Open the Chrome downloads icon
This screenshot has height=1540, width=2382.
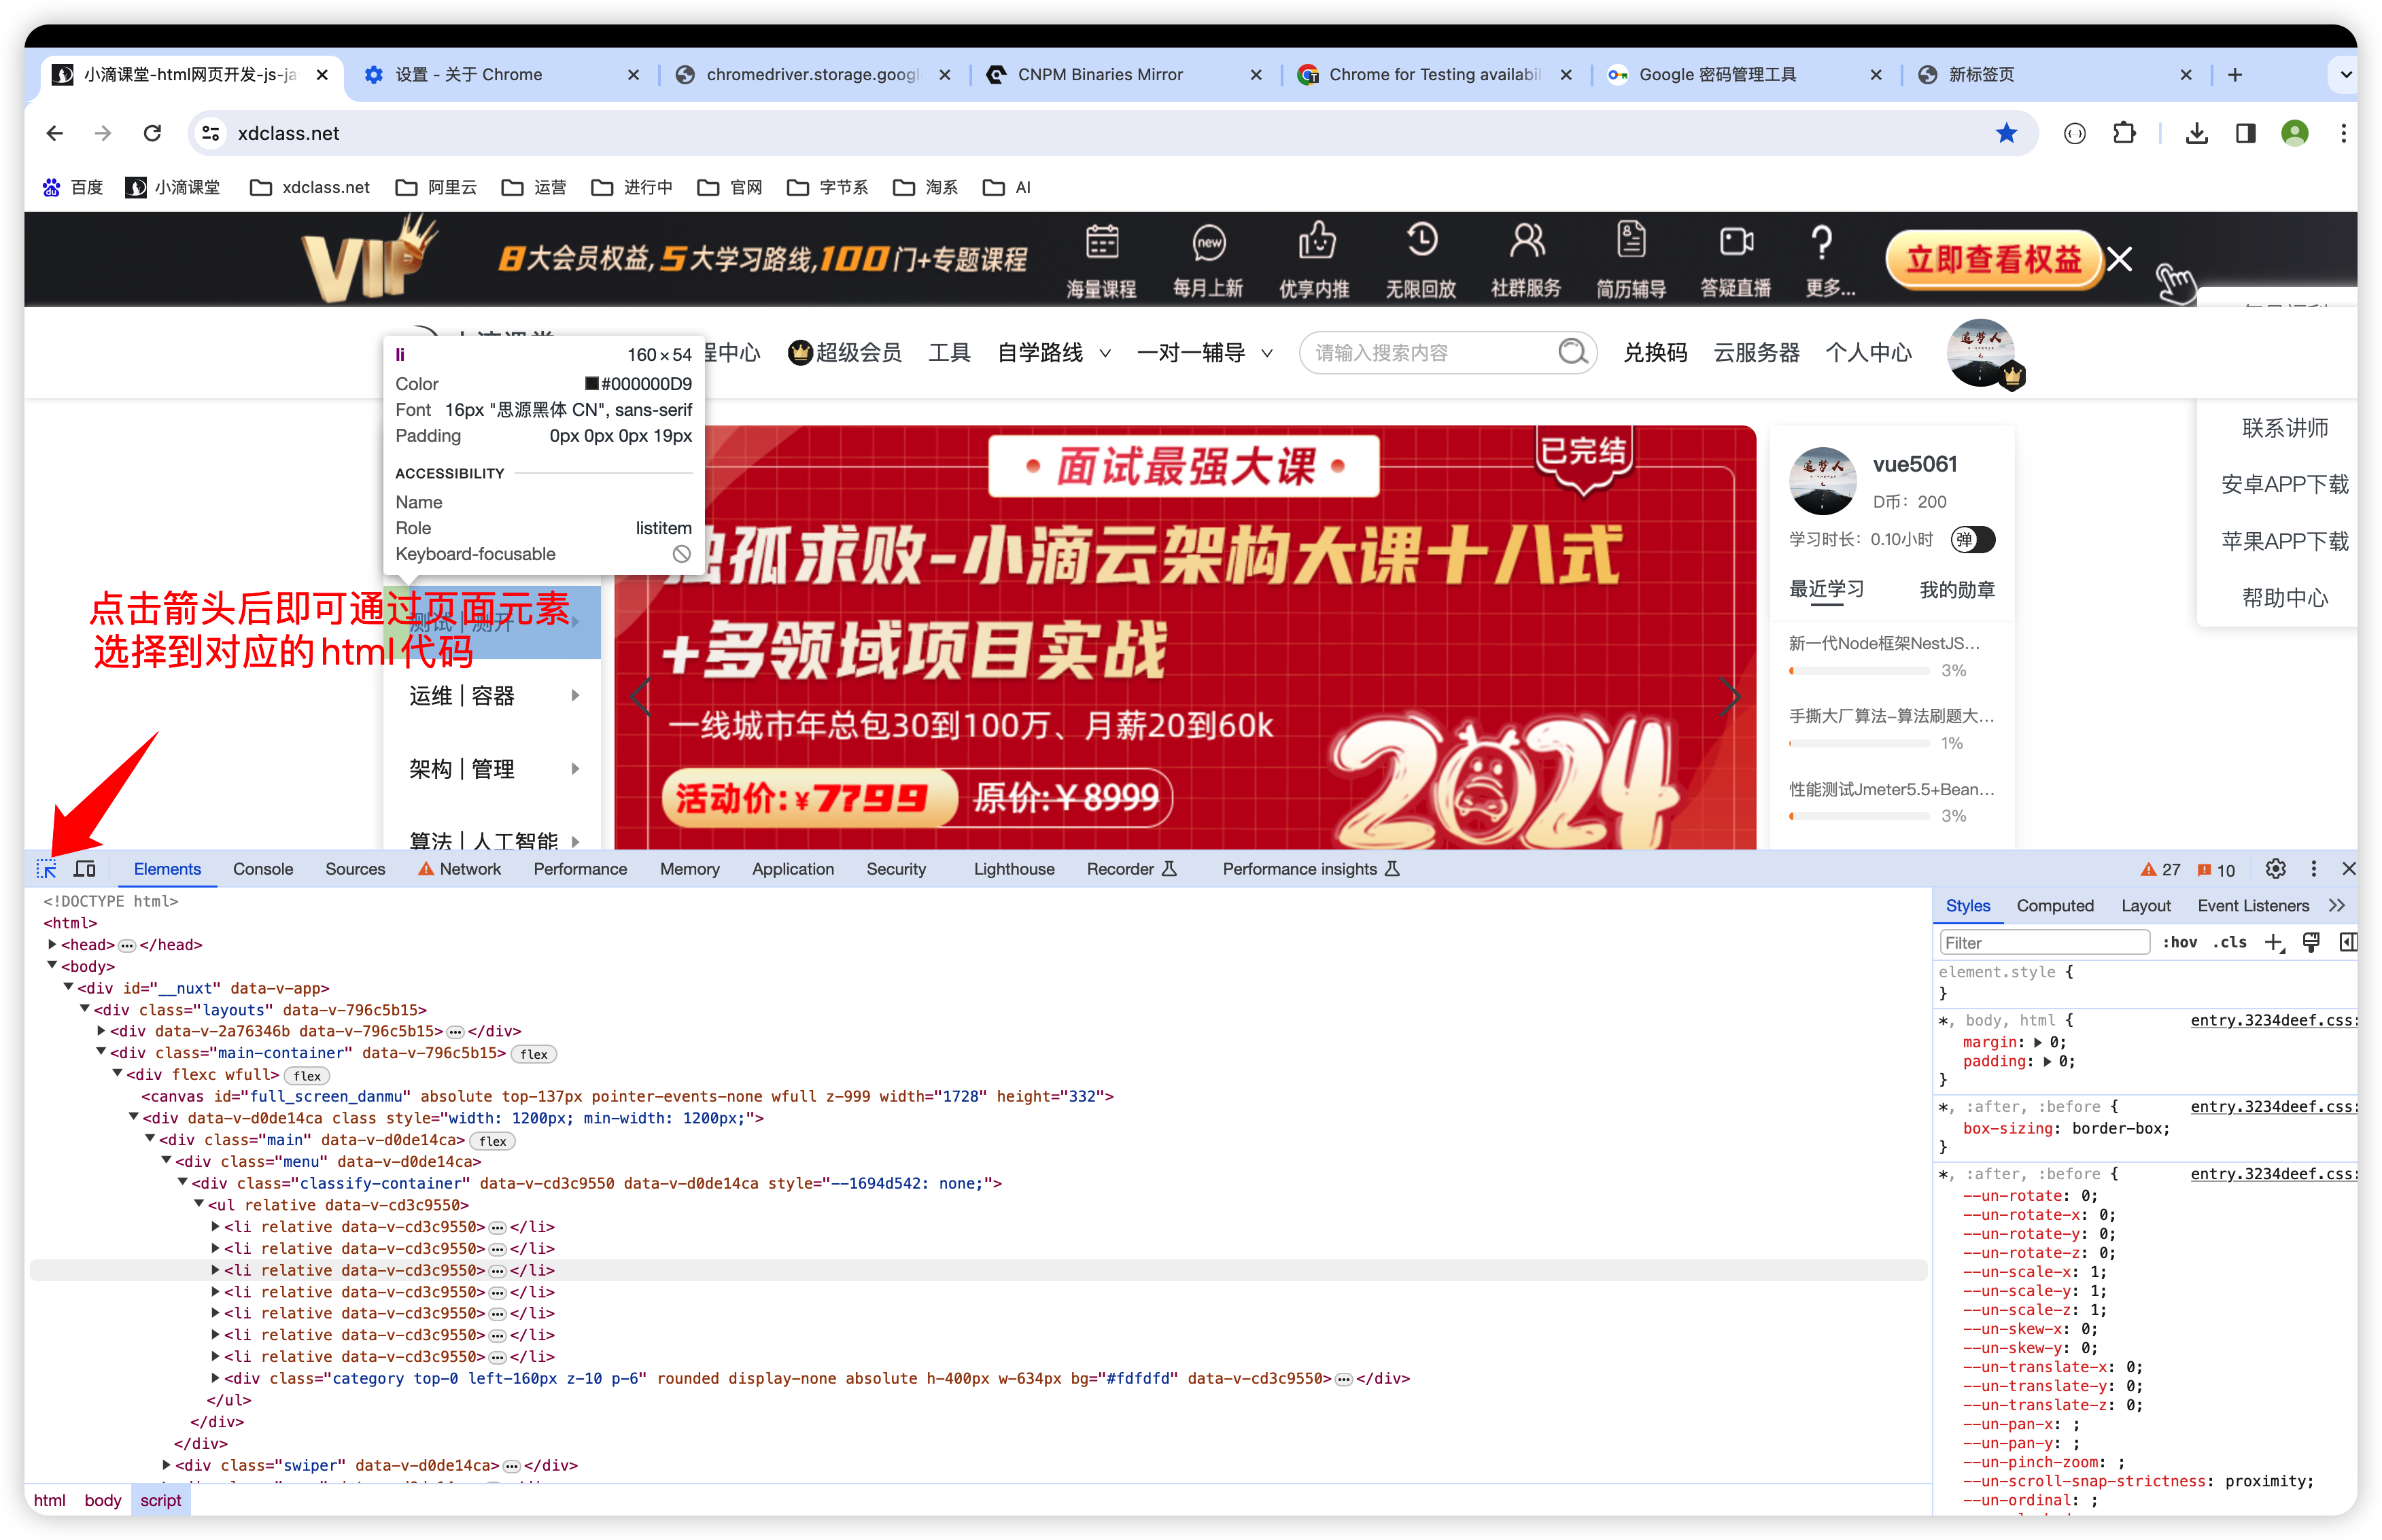point(2196,133)
